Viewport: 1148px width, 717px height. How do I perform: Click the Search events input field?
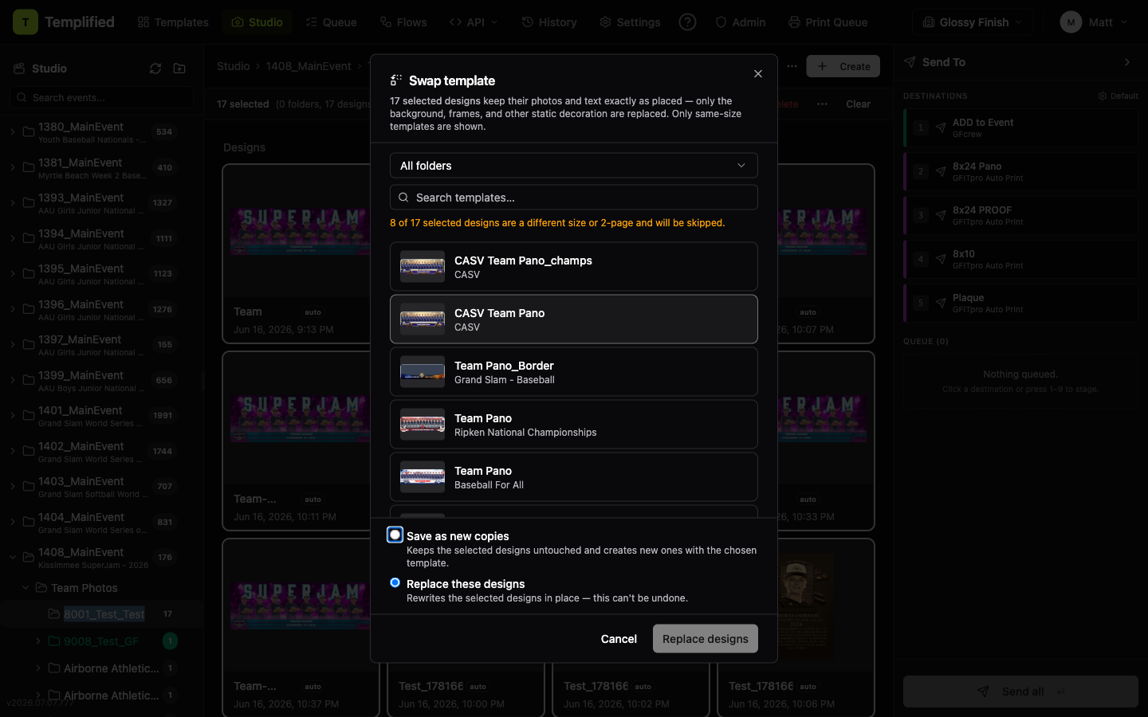(x=101, y=98)
